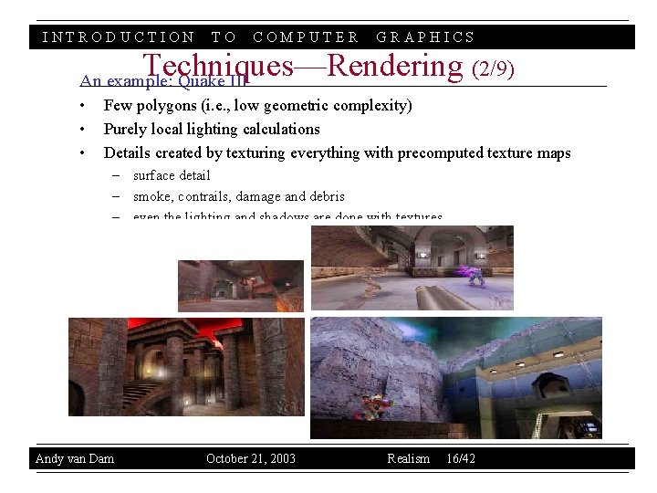Click 'Andy van Dam' in footer

click(x=75, y=458)
